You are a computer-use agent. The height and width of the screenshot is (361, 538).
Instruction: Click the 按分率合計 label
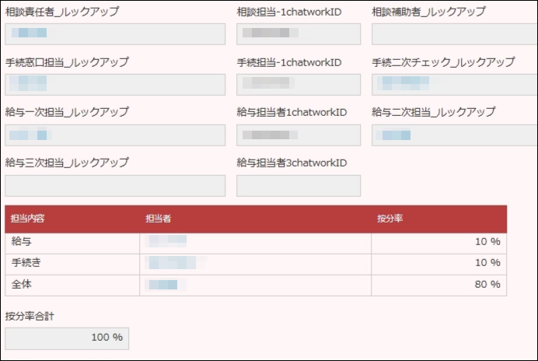[x=30, y=317]
